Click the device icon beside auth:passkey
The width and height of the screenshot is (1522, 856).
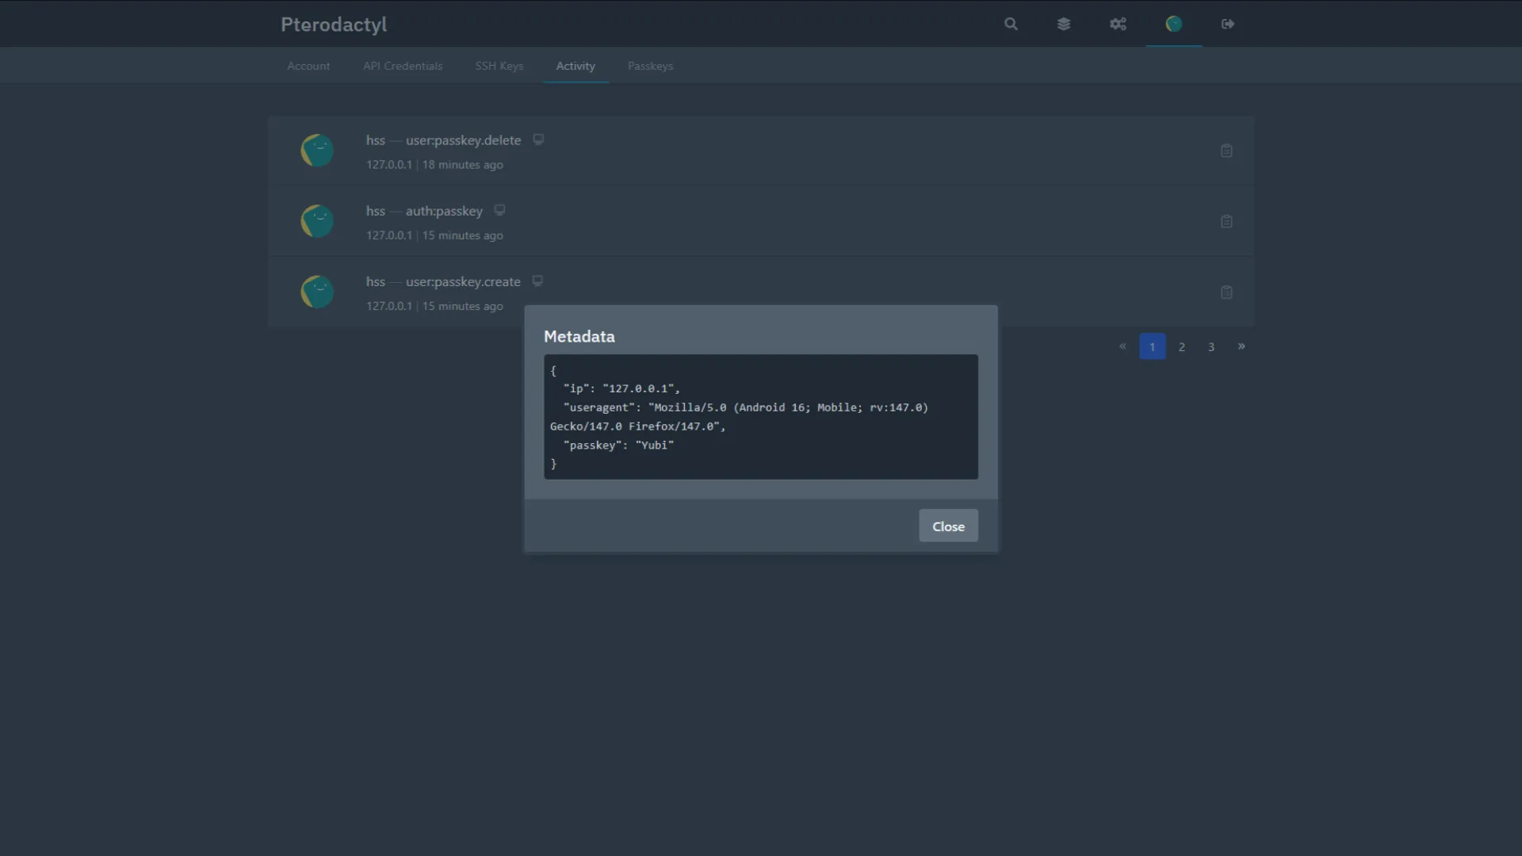coord(499,210)
